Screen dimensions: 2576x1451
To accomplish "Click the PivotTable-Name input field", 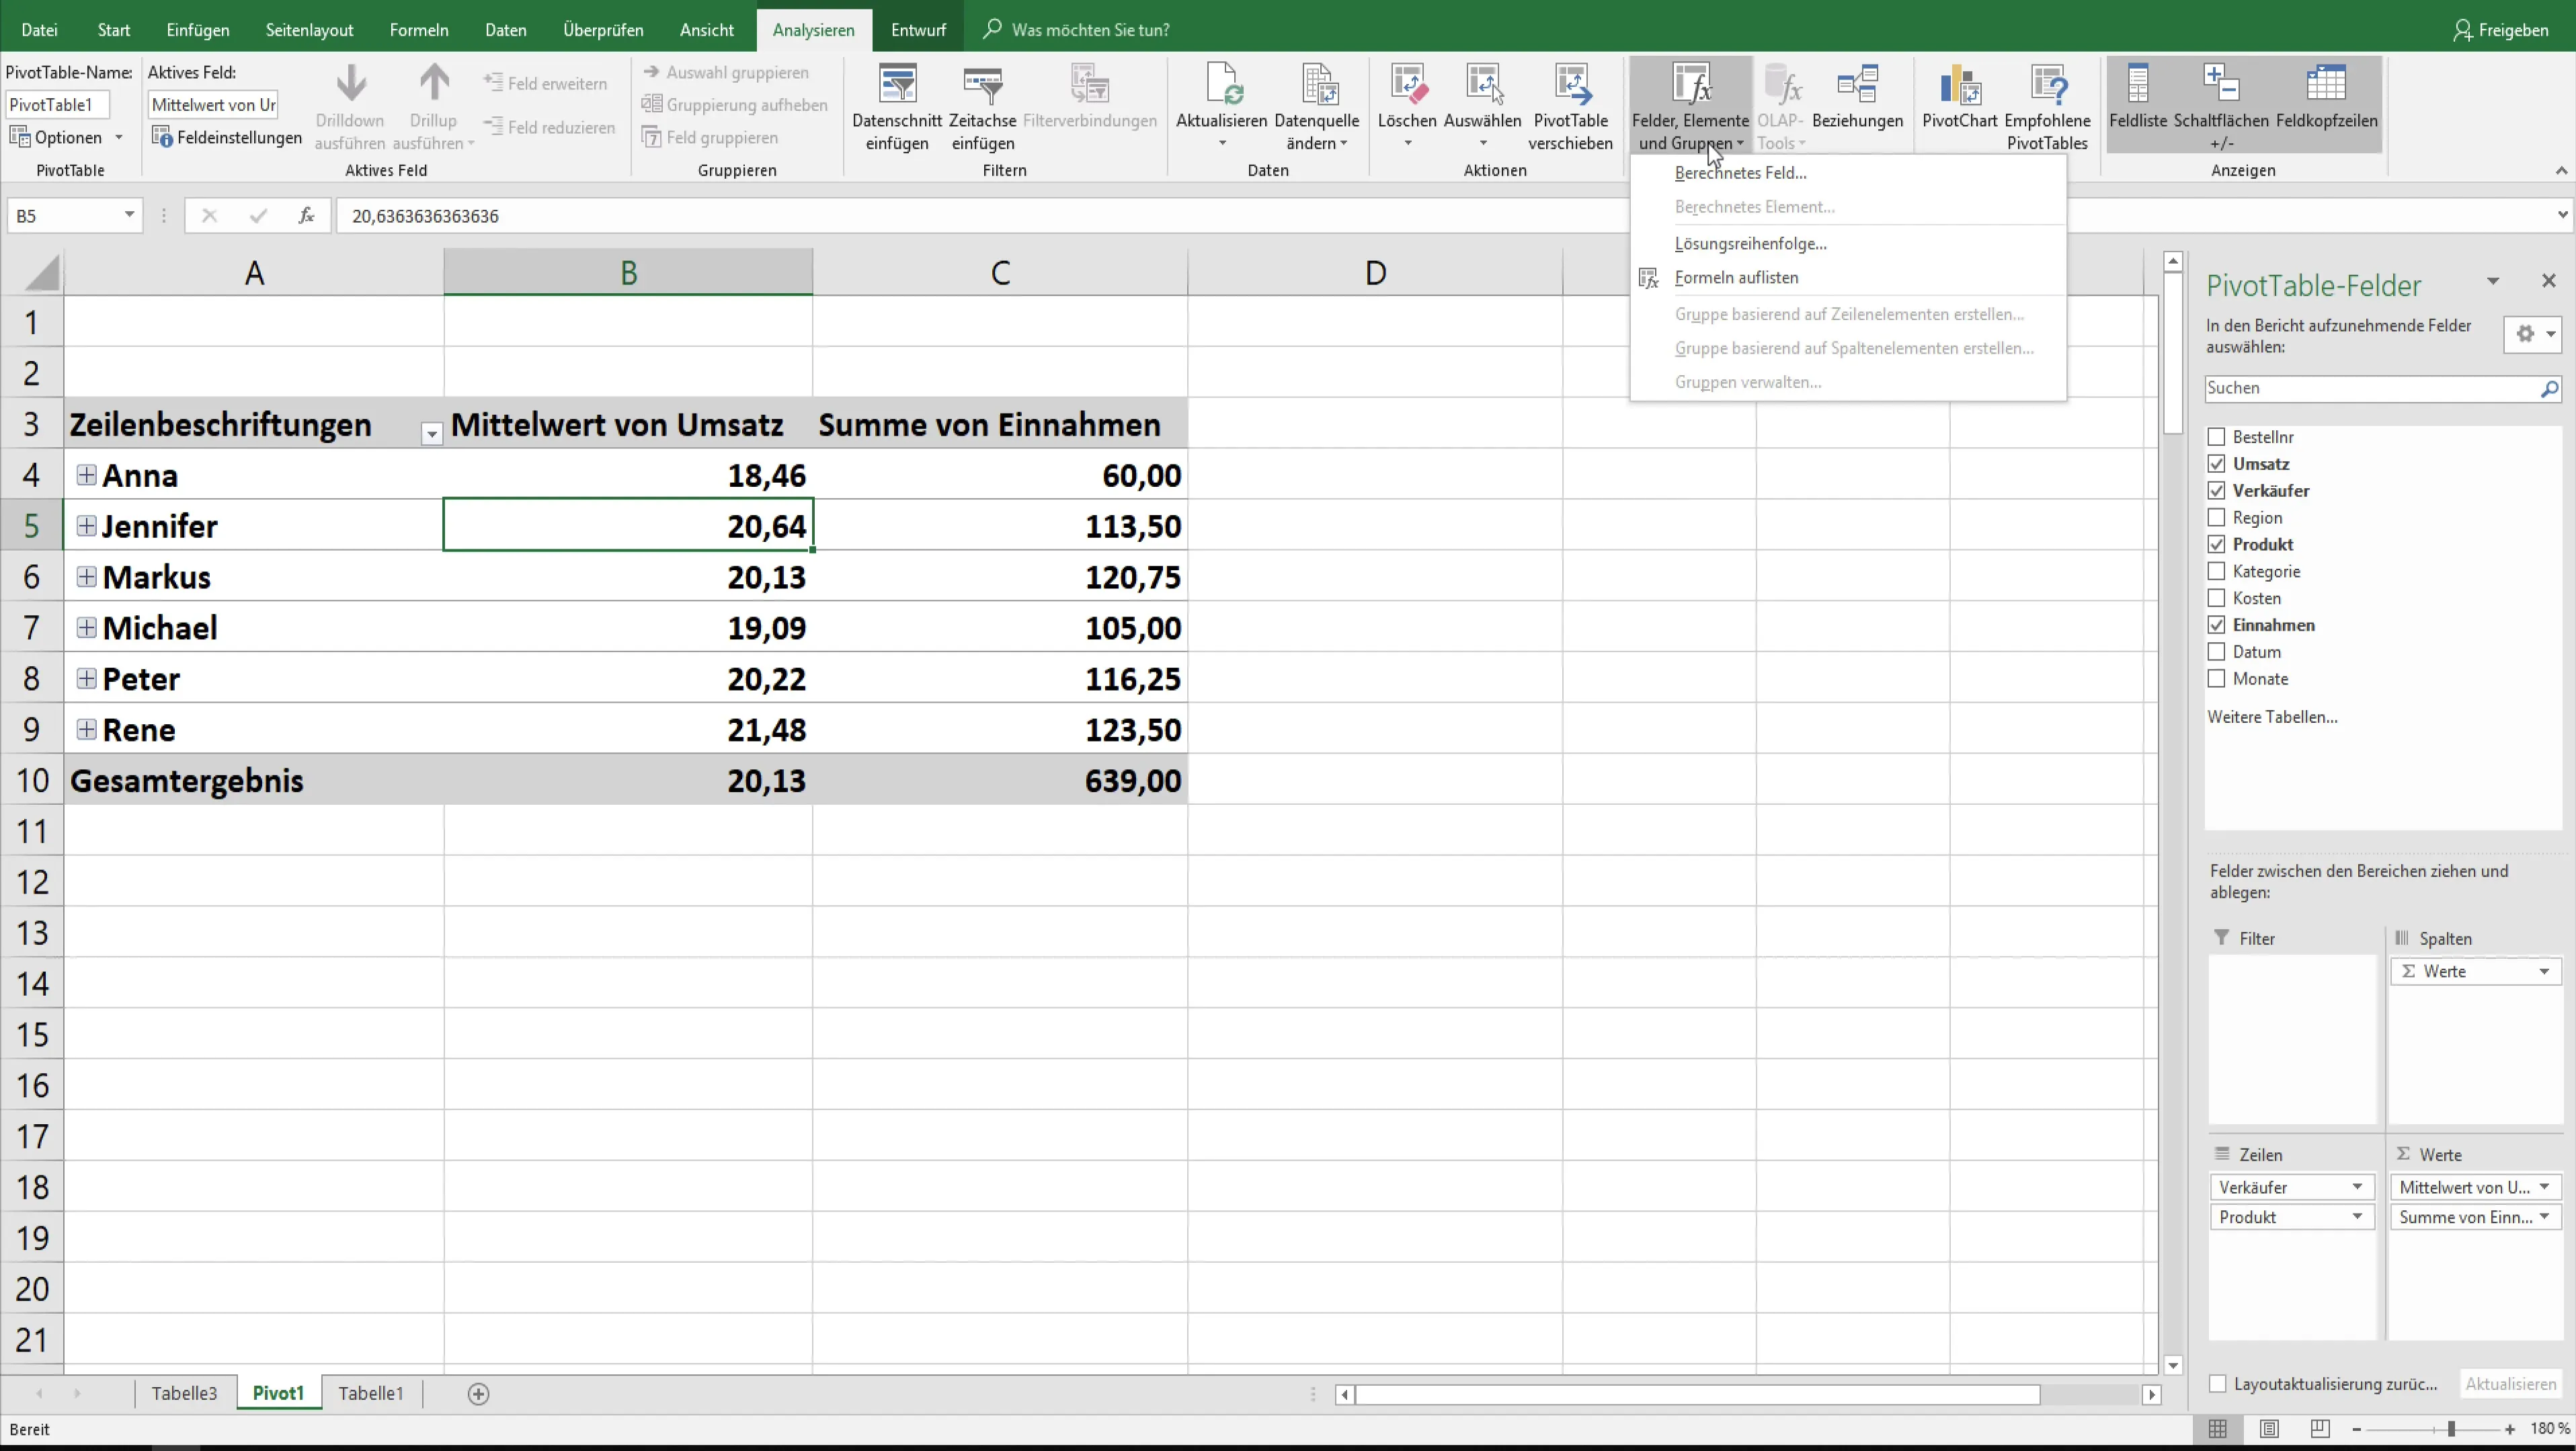I will pyautogui.click(x=58, y=105).
